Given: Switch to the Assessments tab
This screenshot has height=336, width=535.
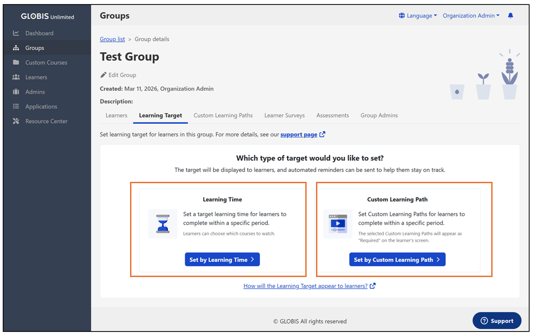Looking at the screenshot, I should [333, 115].
